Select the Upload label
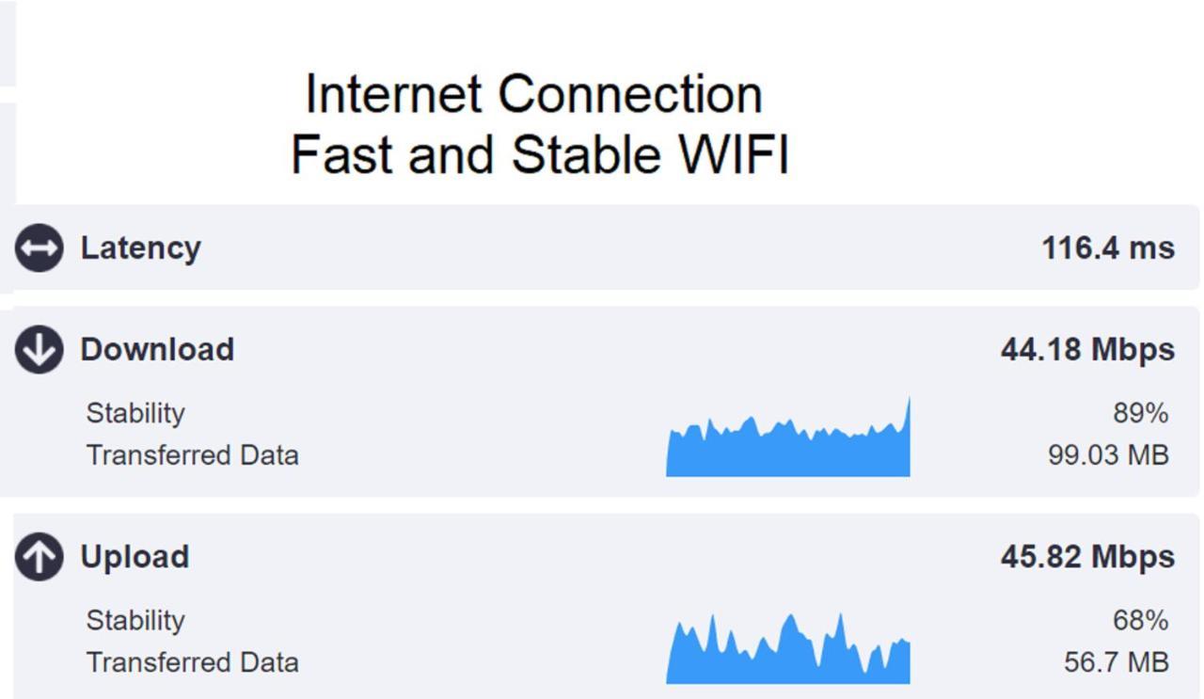This screenshot has width=1204, height=699. pyautogui.click(x=135, y=557)
